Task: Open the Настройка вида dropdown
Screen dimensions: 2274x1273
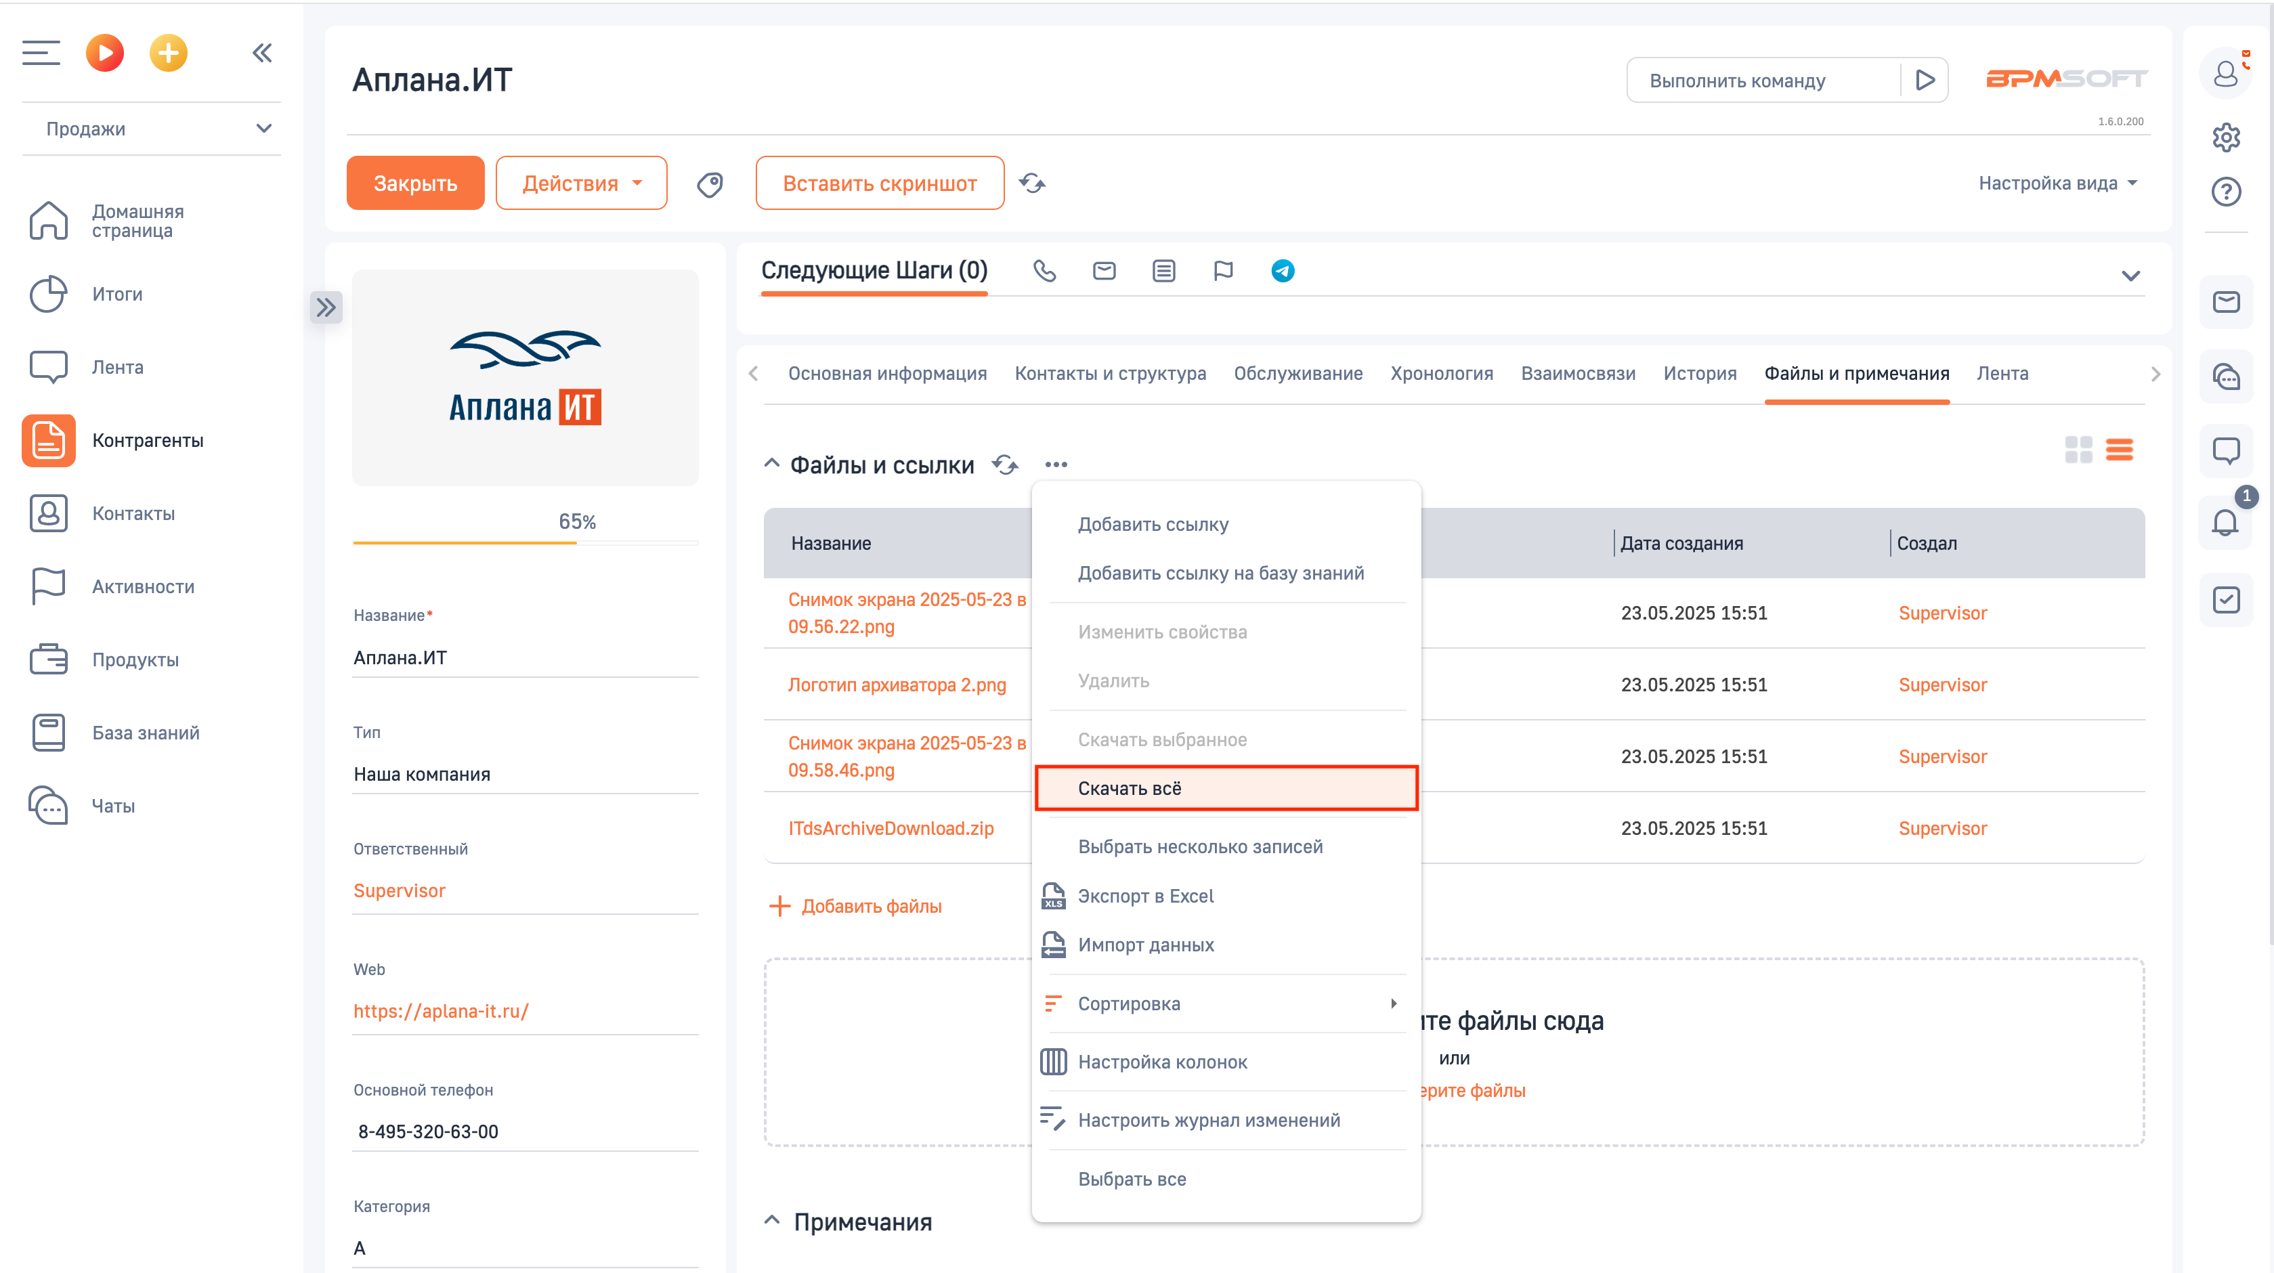Action: (x=2057, y=183)
